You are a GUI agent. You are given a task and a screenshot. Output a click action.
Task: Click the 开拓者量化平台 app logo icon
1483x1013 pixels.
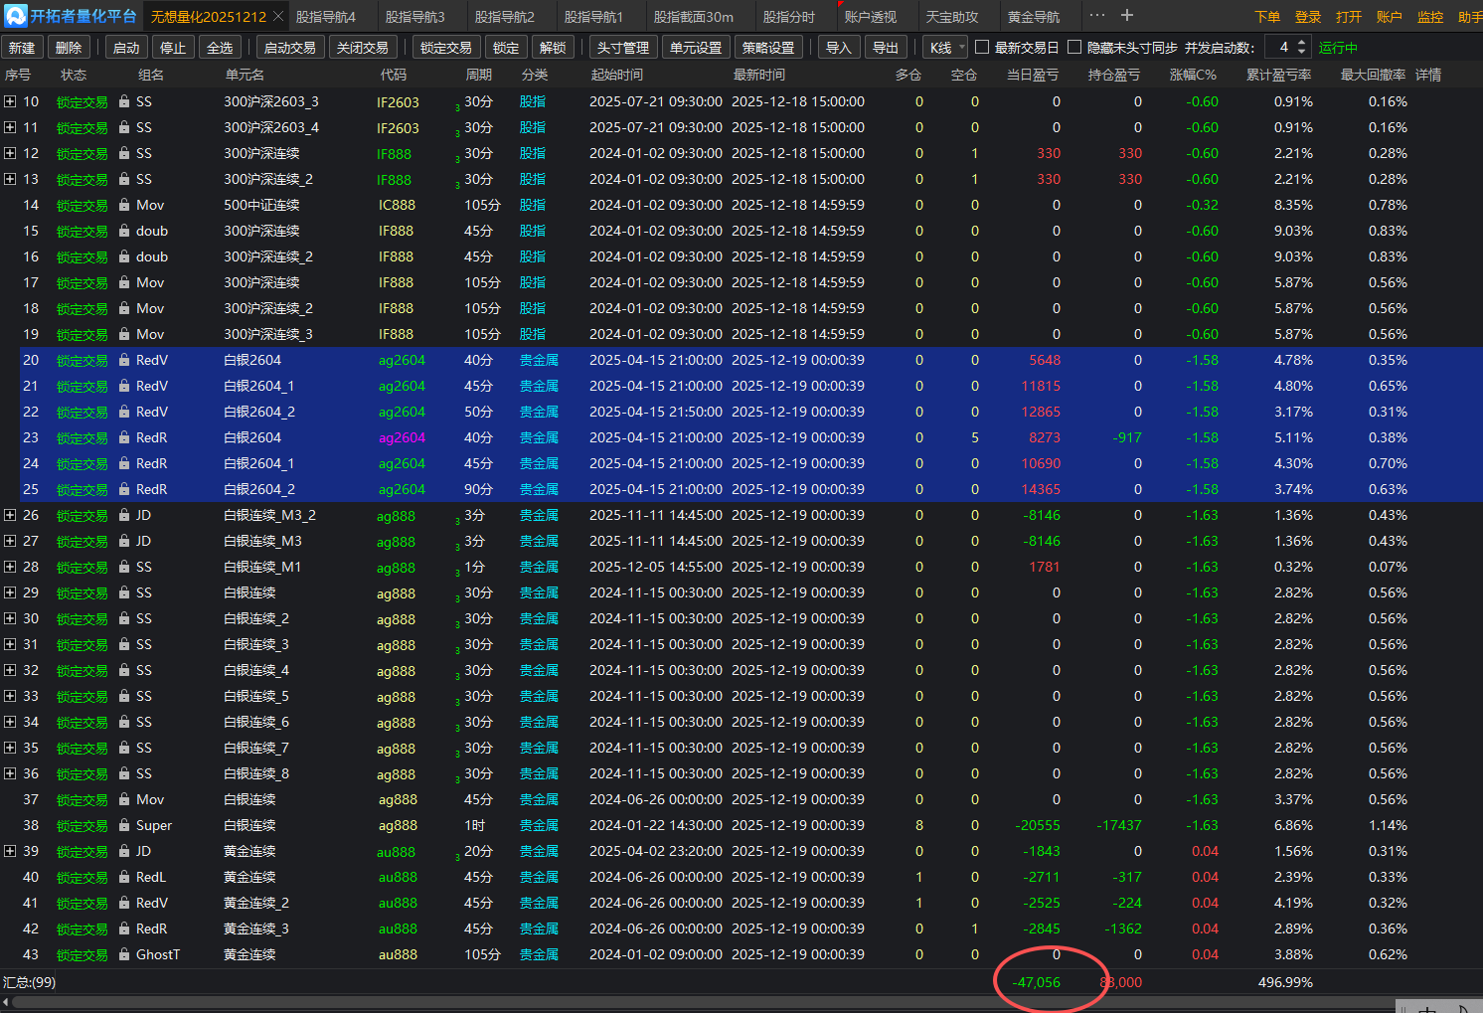pos(16,16)
